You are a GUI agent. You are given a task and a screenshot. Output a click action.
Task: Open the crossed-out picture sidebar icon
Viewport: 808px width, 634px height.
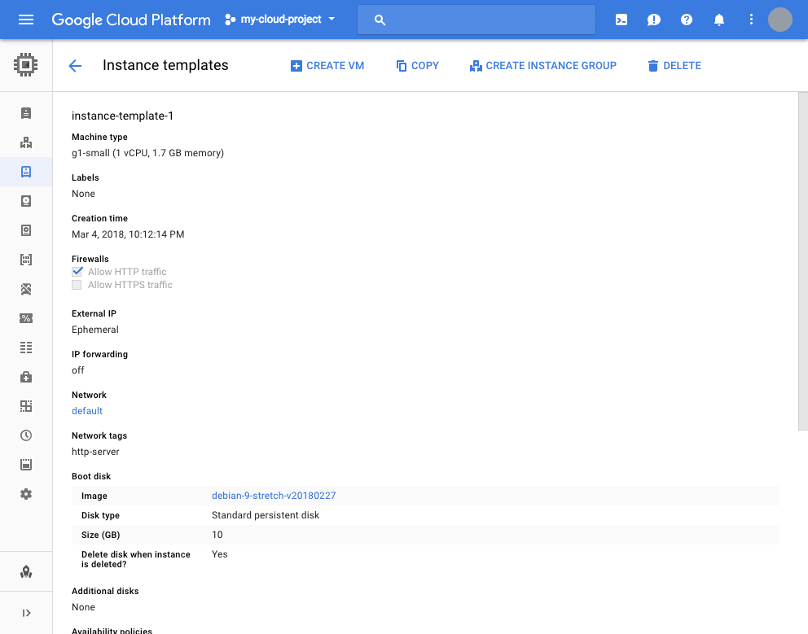tap(26, 289)
